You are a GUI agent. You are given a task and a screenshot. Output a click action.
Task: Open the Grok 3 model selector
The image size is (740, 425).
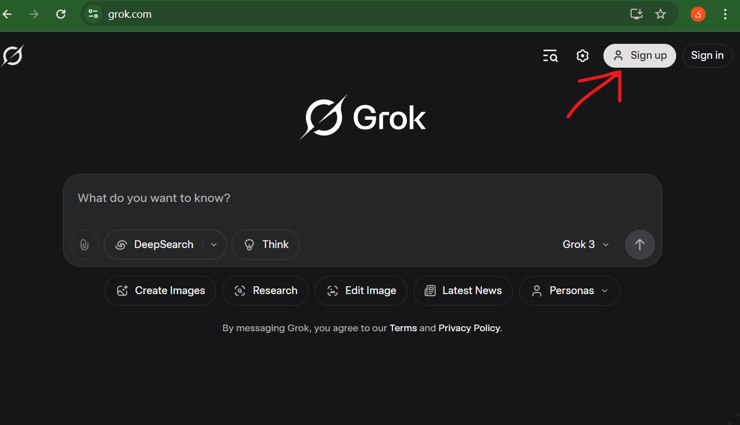tap(586, 245)
